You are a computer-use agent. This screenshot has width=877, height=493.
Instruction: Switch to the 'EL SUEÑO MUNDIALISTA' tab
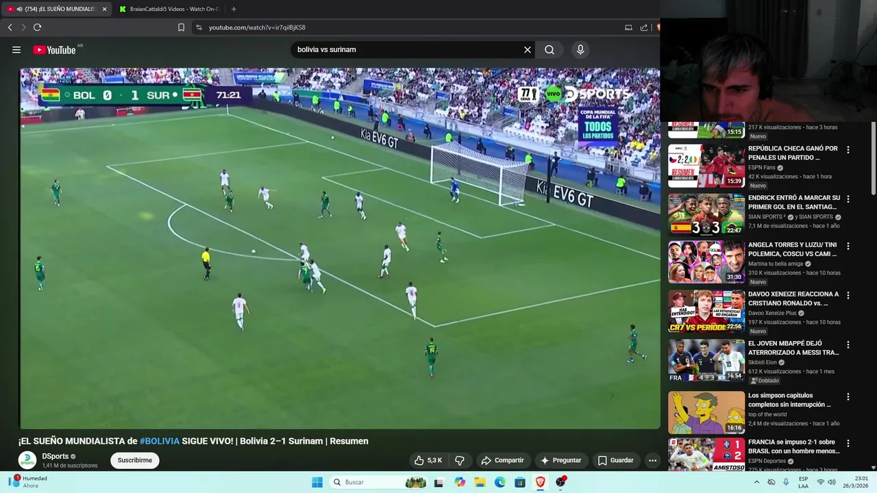(55, 9)
